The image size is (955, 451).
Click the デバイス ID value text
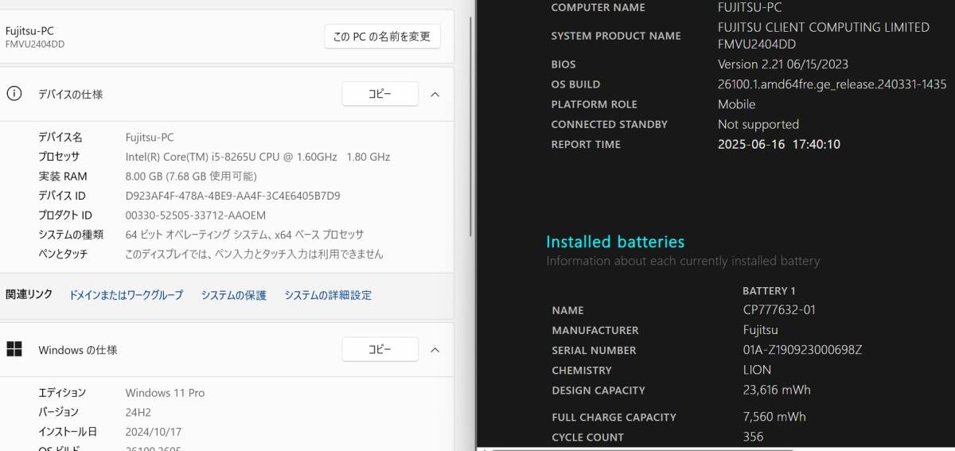(x=232, y=196)
